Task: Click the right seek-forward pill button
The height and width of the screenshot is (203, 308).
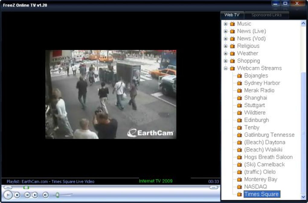Action: (x=214, y=188)
